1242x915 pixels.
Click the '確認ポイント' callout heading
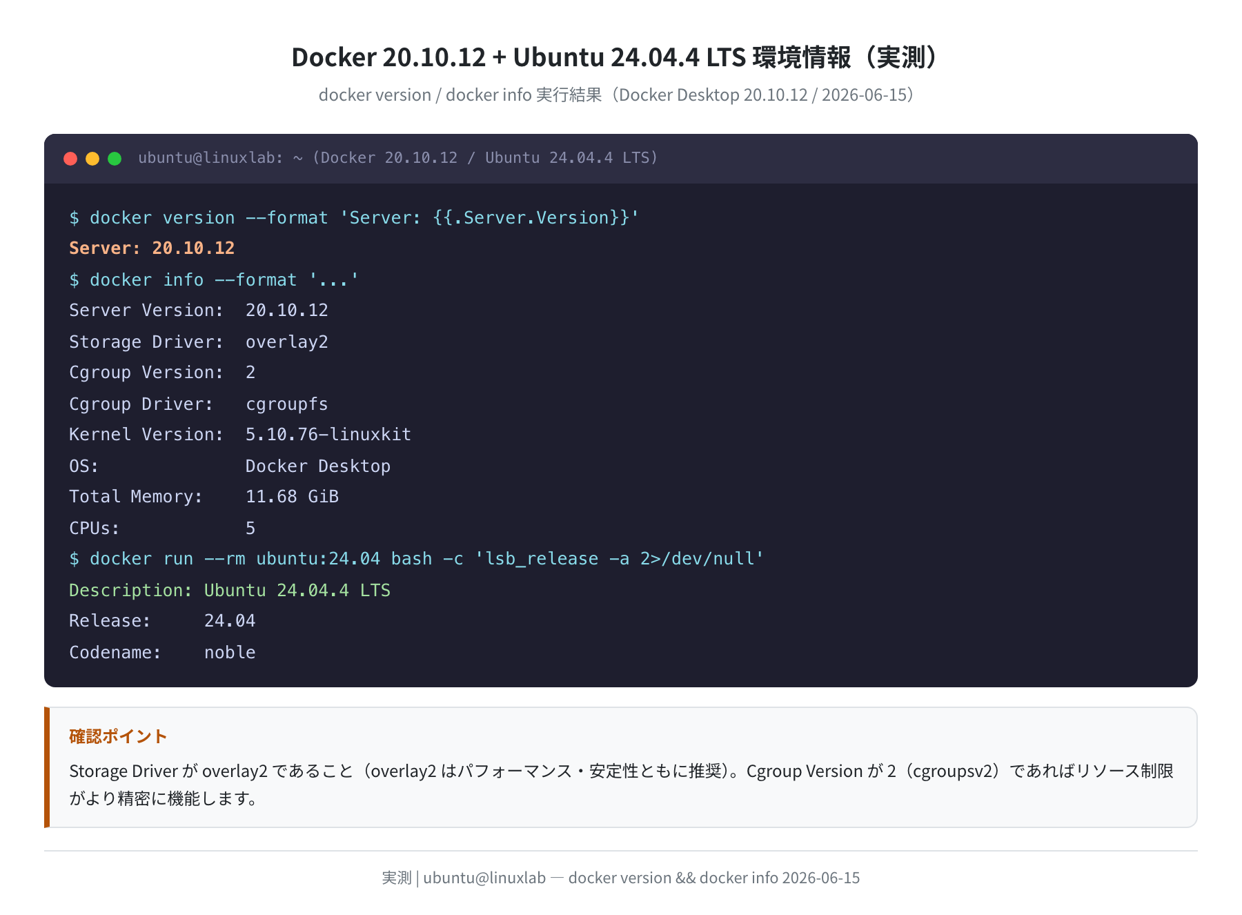pyautogui.click(x=118, y=736)
